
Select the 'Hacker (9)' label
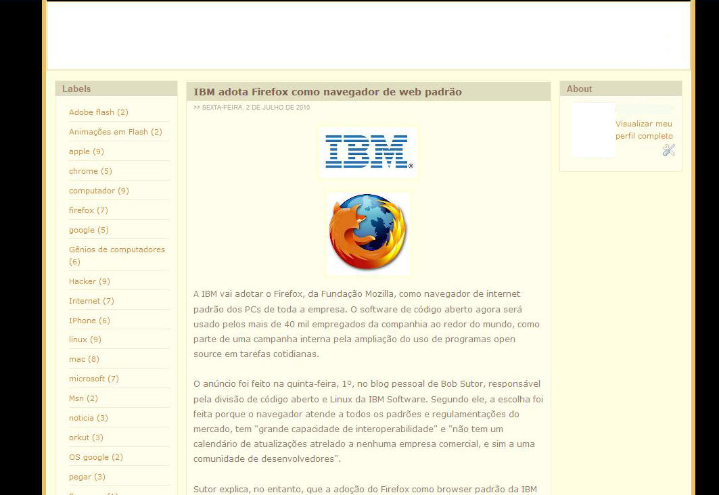[89, 281]
